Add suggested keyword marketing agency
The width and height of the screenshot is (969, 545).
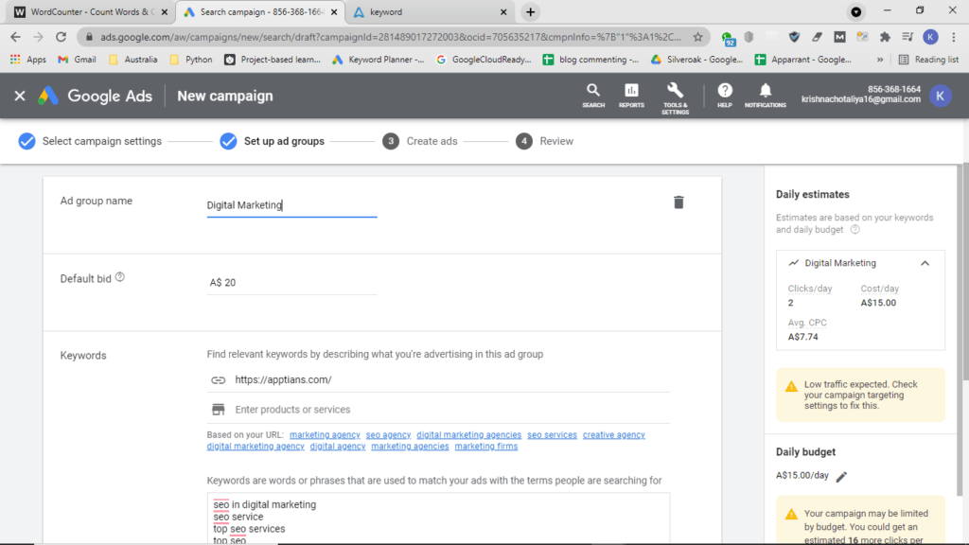click(325, 435)
